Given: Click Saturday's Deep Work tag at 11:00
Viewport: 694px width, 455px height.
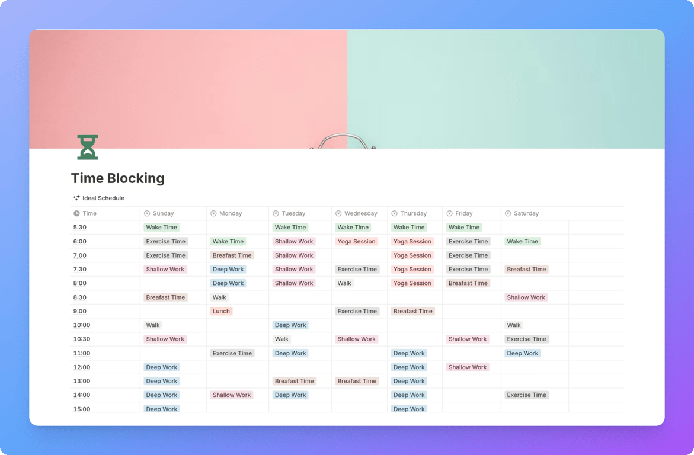Looking at the screenshot, I should (522, 353).
